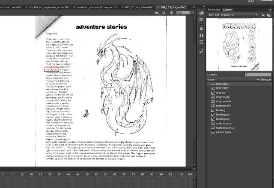Close the canterlot_princess_throne_roo.fla tab
Screen dimensions: 274x188
[74, 7]
